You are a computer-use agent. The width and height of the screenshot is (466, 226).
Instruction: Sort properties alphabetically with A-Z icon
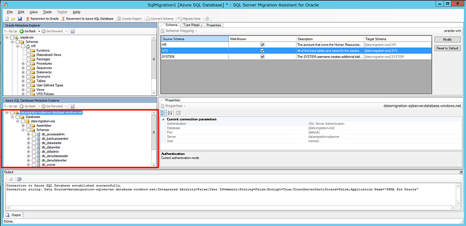tap(170, 113)
